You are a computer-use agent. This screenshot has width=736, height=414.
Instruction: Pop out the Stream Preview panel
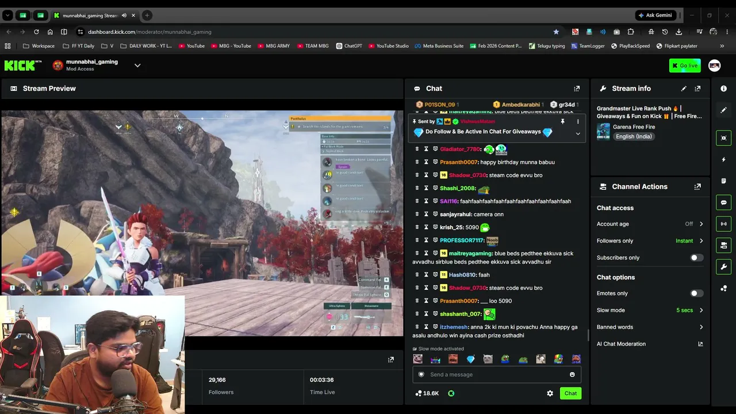pos(391,359)
